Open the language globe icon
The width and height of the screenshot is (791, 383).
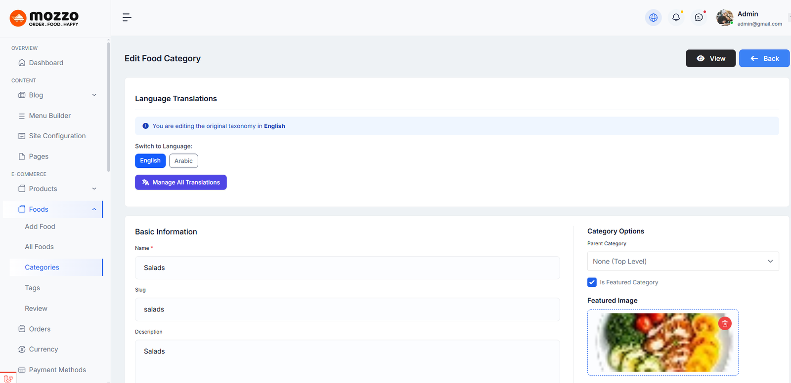[653, 18]
